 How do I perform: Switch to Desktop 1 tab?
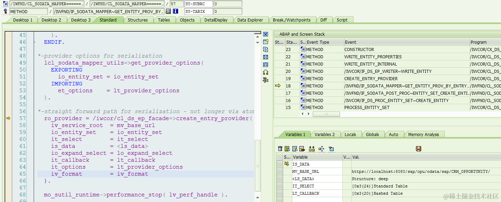(x=23, y=20)
